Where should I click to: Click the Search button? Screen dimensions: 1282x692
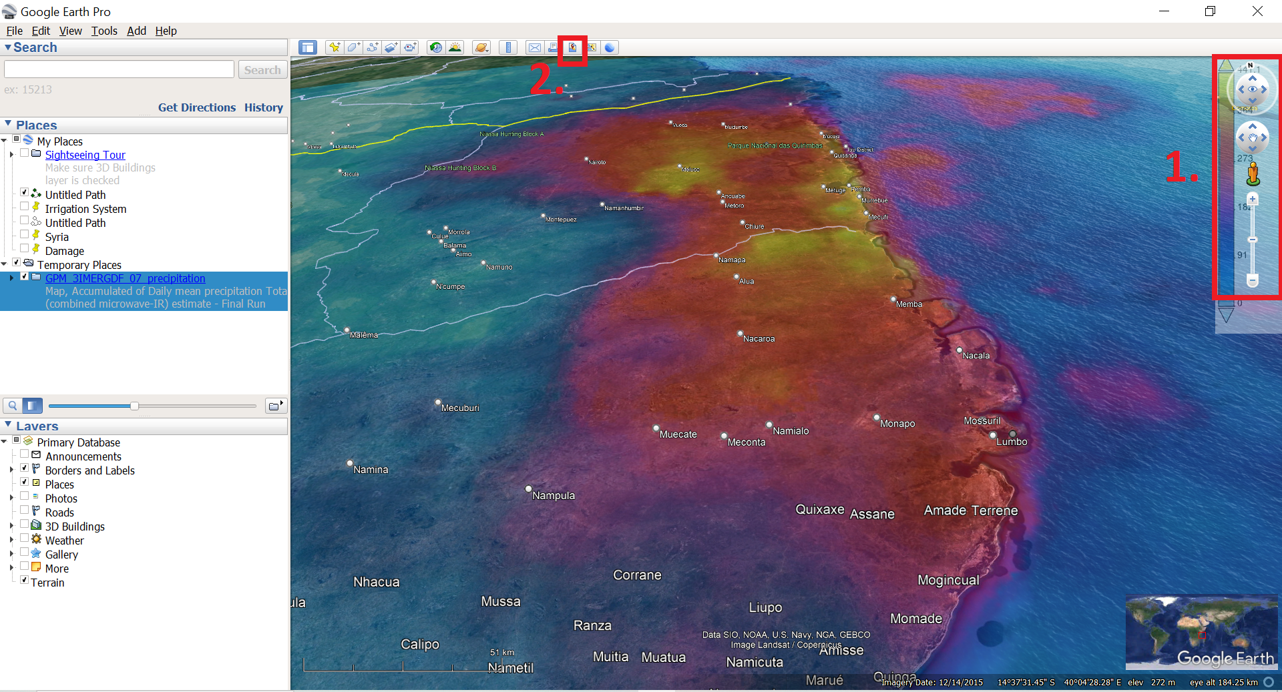pos(262,69)
